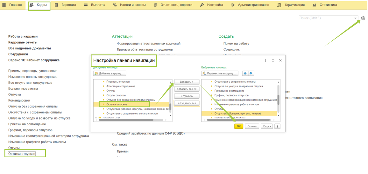Image resolution: width=368 pixels, height=174 pixels.
Task: Click the search input field
Action: pyautogui.click(x=325, y=18)
